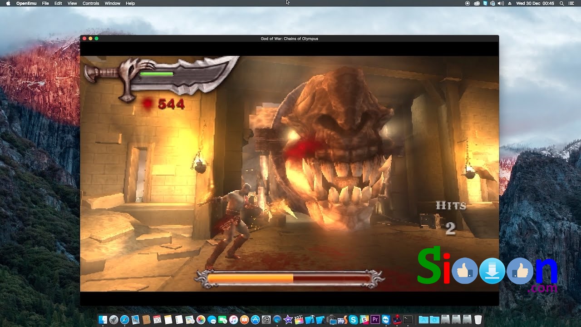The height and width of the screenshot is (327, 581).
Task: Open the Help menu
Action: tap(130, 3)
